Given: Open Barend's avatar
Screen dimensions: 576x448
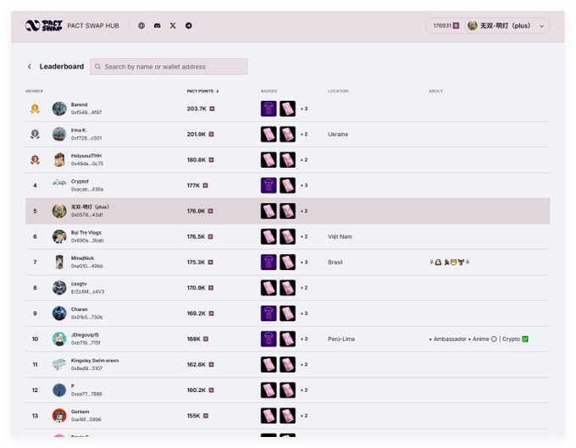Looking at the screenshot, I should [59, 108].
